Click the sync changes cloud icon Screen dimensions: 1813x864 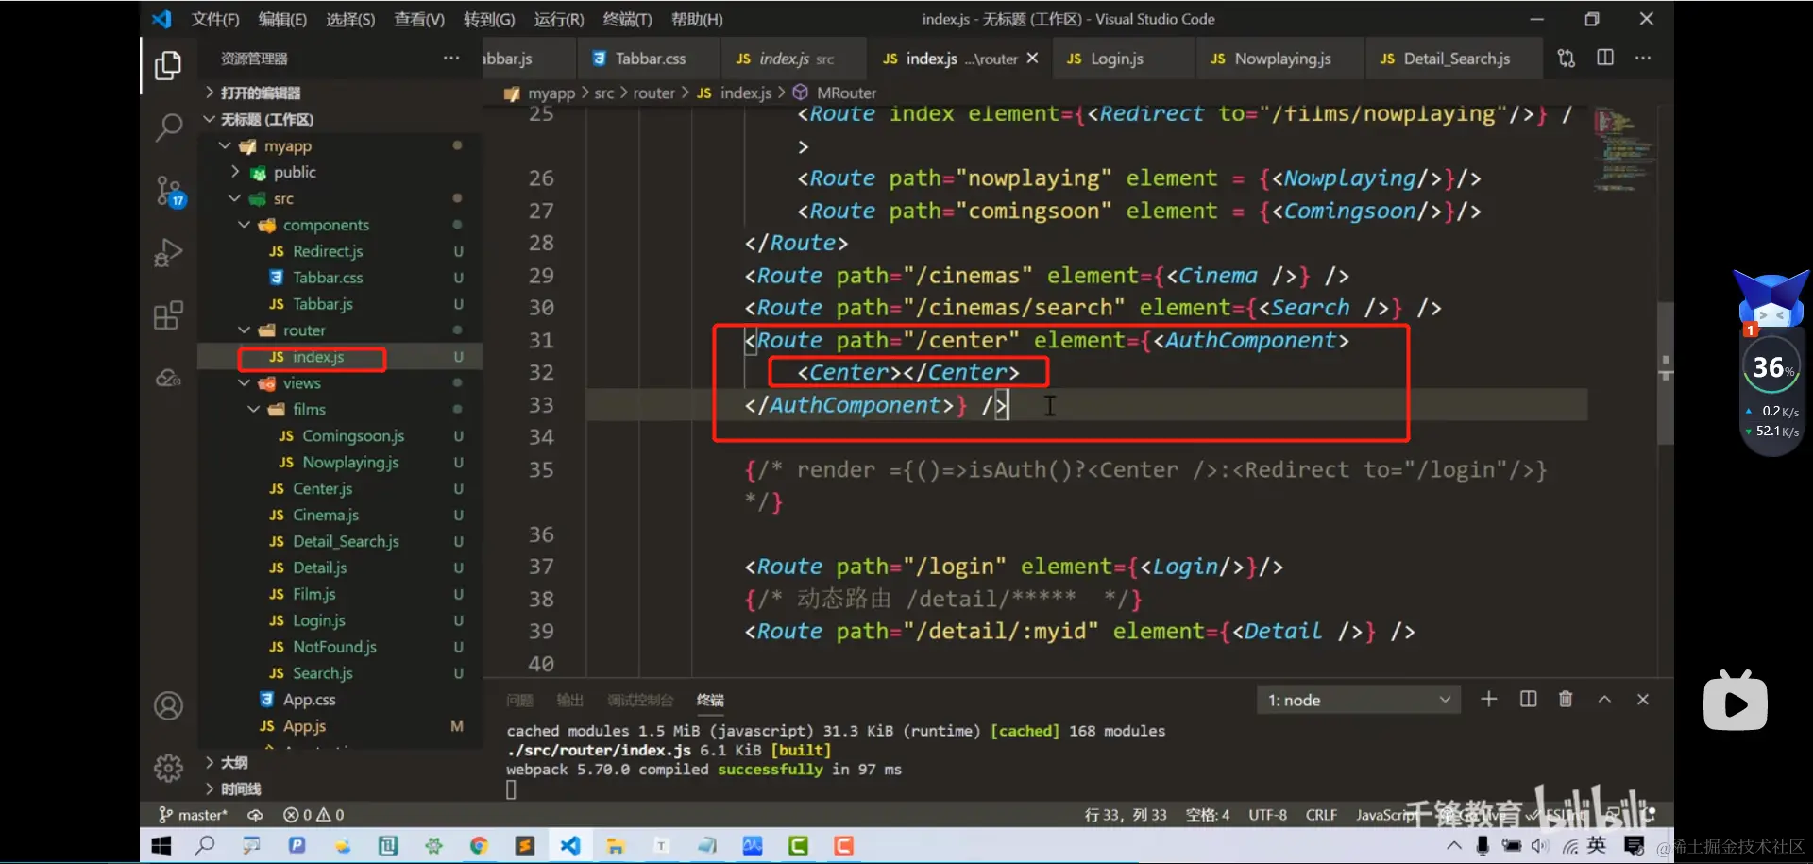pyautogui.click(x=255, y=815)
